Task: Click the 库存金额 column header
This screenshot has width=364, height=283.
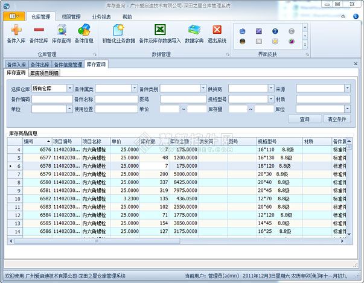Action: (184, 141)
